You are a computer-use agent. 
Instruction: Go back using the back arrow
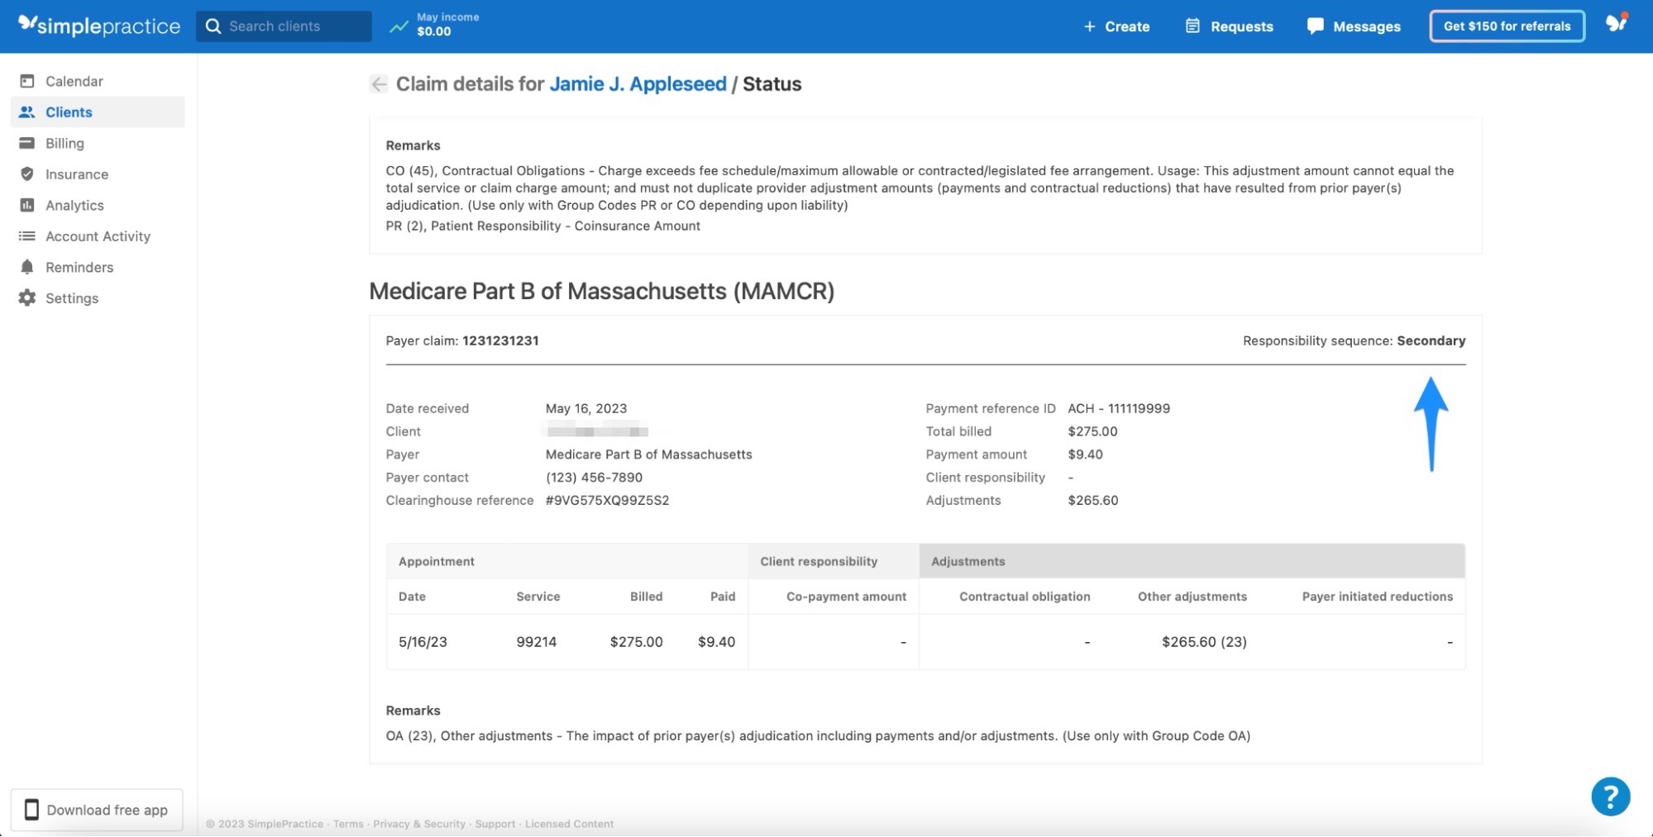point(379,83)
